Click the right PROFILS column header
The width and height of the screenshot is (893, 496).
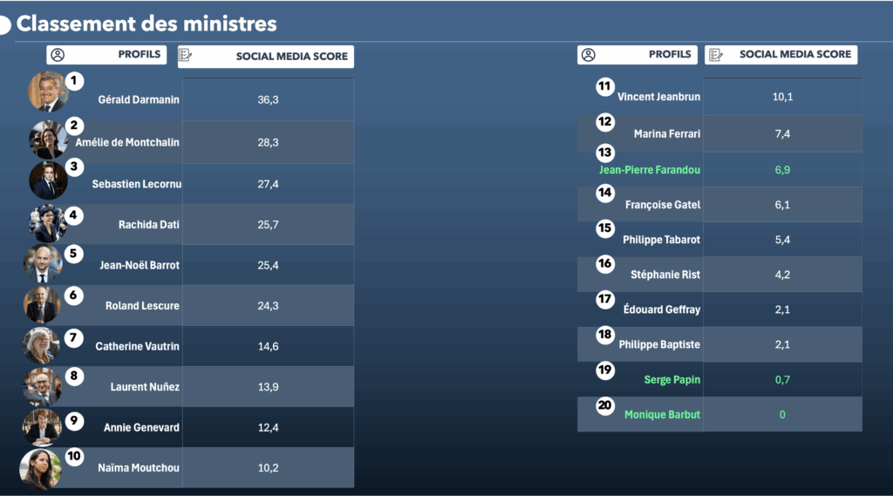(x=637, y=55)
